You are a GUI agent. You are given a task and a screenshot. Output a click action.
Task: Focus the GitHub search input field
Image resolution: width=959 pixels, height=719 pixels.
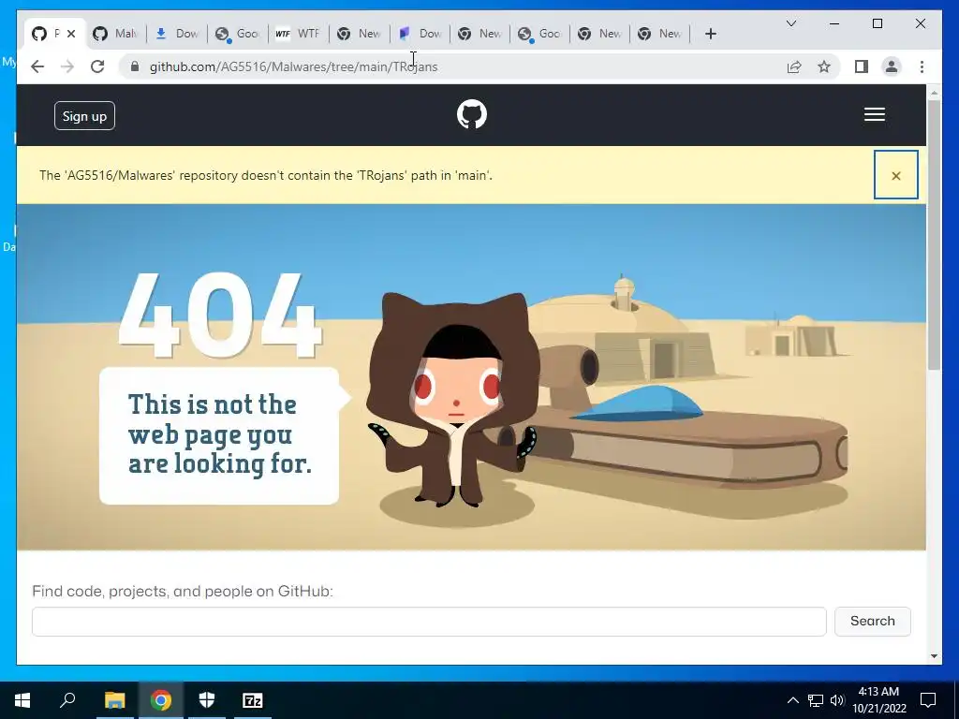click(429, 622)
